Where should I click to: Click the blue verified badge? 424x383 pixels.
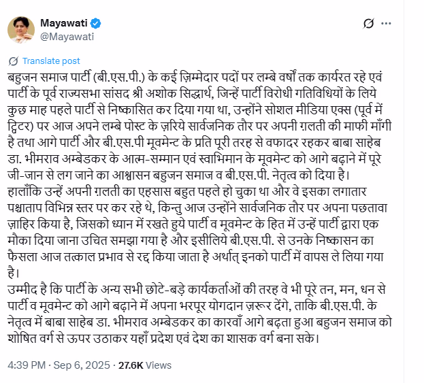click(x=96, y=24)
